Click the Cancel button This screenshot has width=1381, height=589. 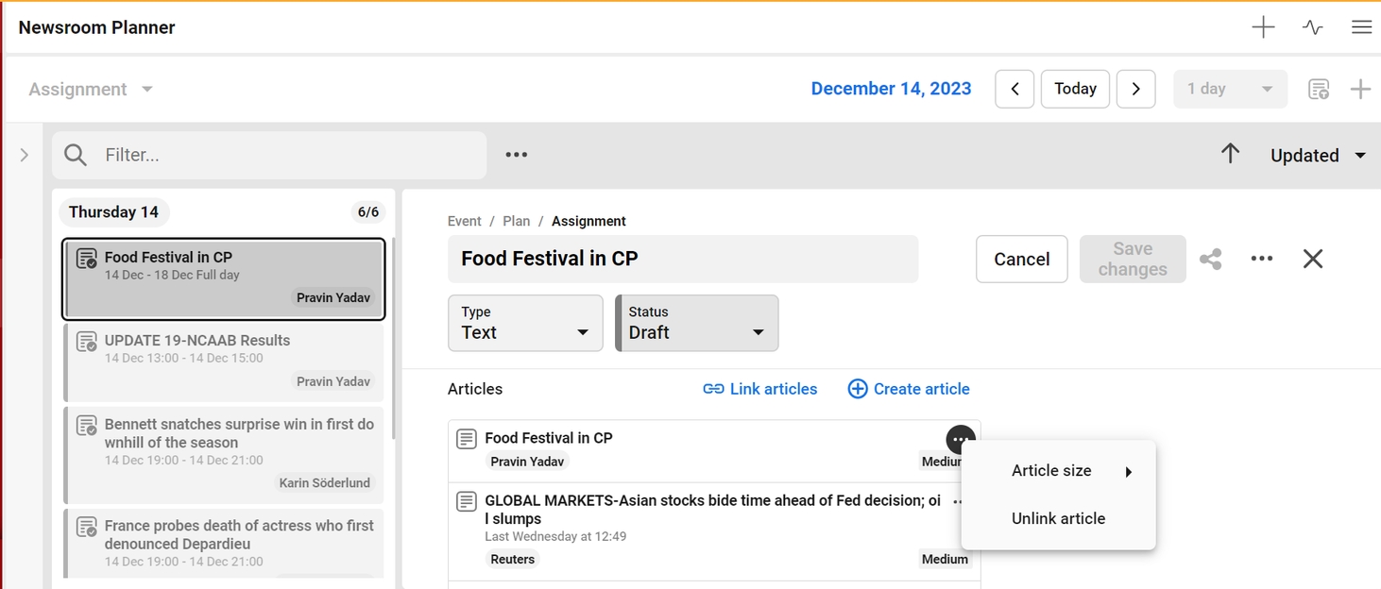tap(1021, 260)
